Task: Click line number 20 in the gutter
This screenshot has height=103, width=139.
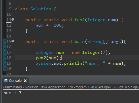Action: point(9,69)
